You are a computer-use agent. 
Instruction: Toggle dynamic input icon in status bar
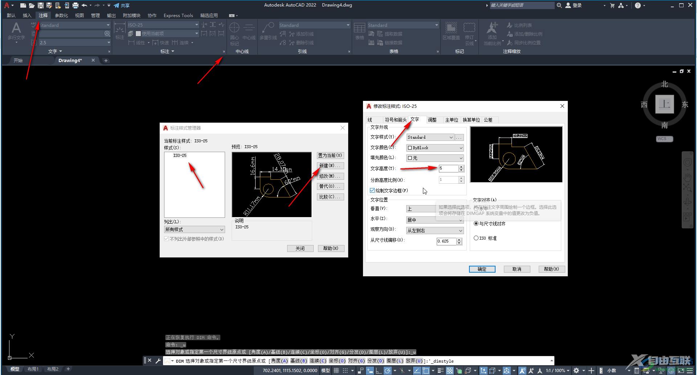pyautogui.click(x=370, y=371)
